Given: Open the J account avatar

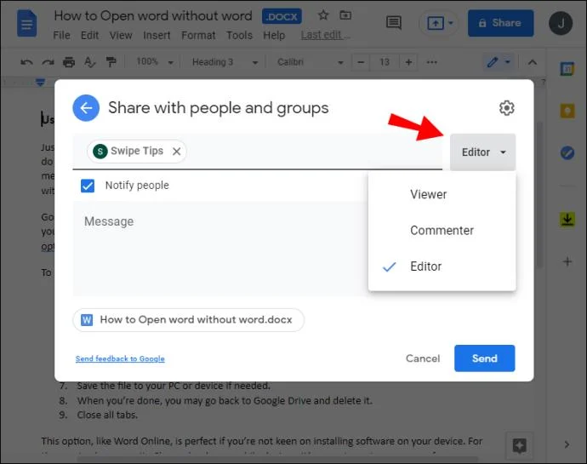Looking at the screenshot, I should [x=561, y=23].
